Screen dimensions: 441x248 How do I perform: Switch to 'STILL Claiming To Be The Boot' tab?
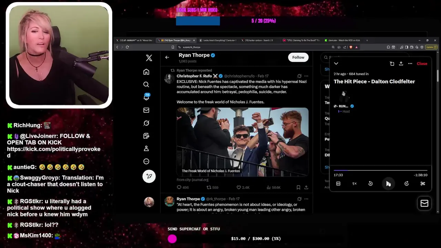coord(301,40)
